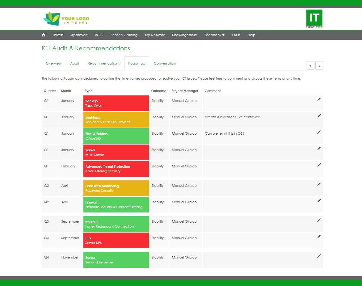
Task: Open the Recommendations tab
Action: (x=103, y=63)
